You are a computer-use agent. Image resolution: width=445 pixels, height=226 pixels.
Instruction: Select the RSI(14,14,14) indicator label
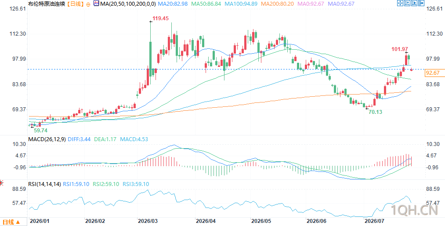point(44,184)
